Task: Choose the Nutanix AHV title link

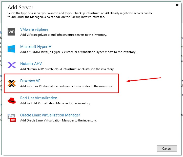Action: coord(31,64)
